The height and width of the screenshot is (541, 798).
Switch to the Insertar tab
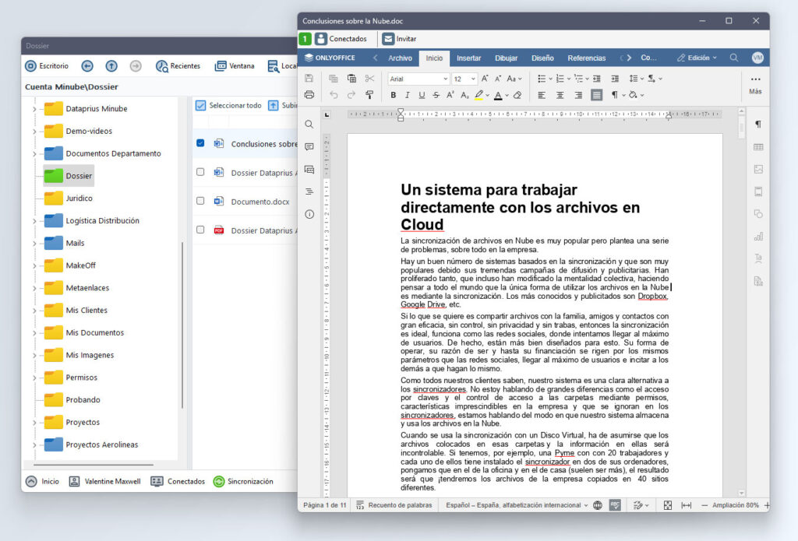click(468, 58)
